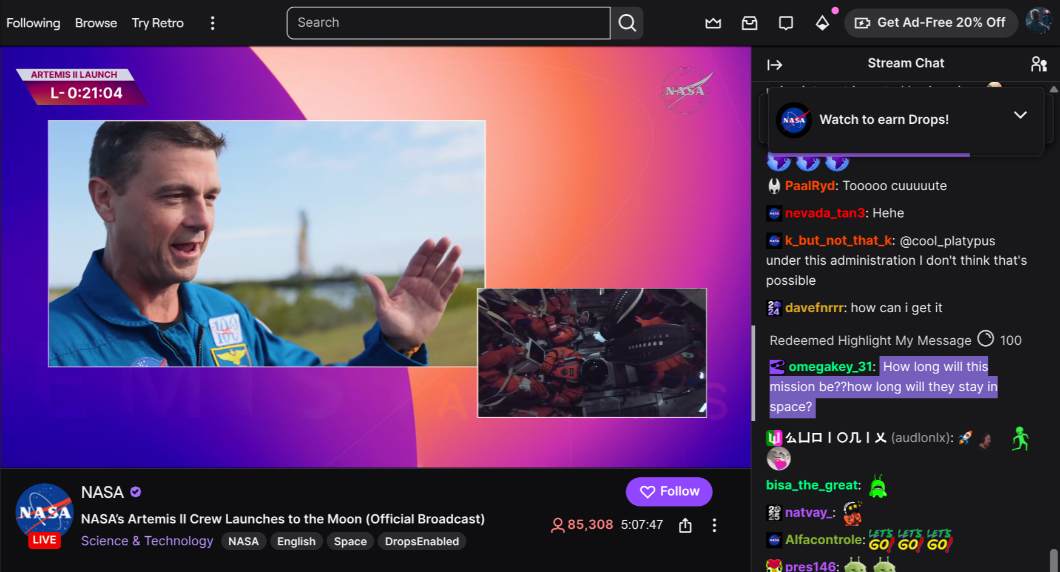Screen dimensions: 1060x572
Task: Open the Bits diamond icon
Action: click(x=822, y=23)
